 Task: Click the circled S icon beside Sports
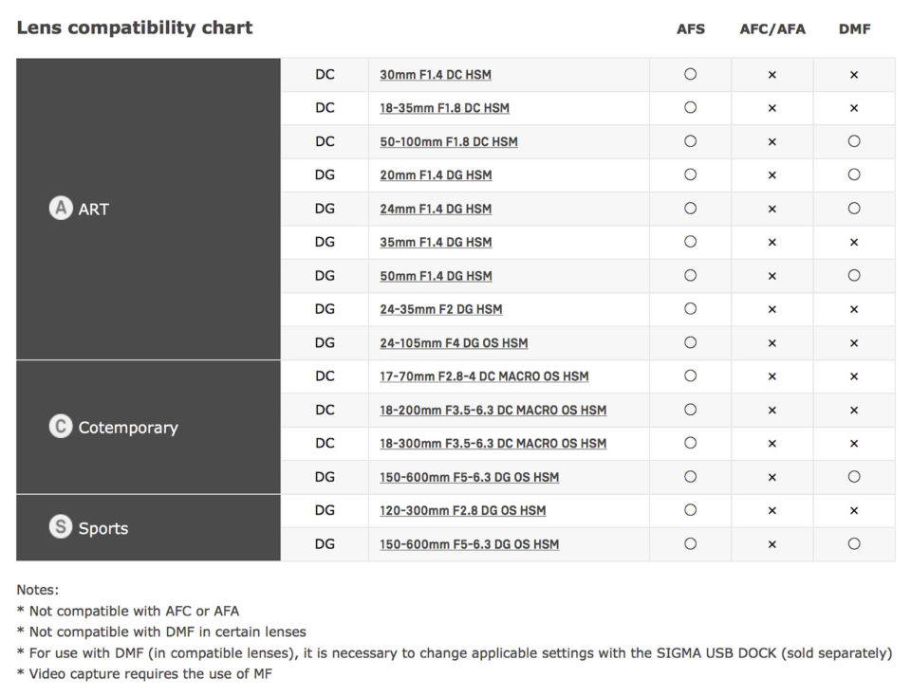click(61, 527)
